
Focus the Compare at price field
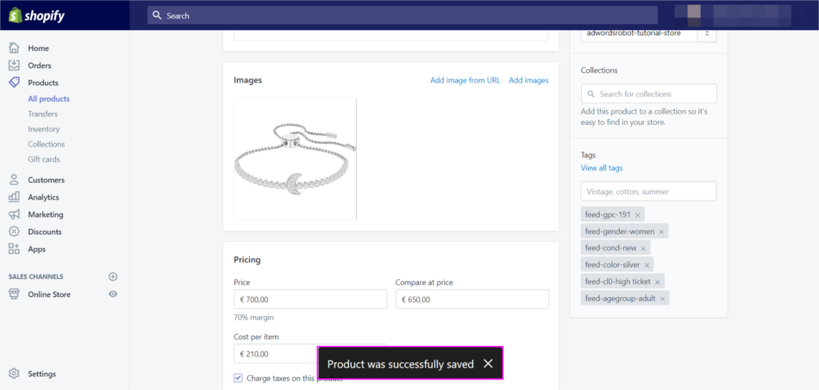tap(472, 300)
